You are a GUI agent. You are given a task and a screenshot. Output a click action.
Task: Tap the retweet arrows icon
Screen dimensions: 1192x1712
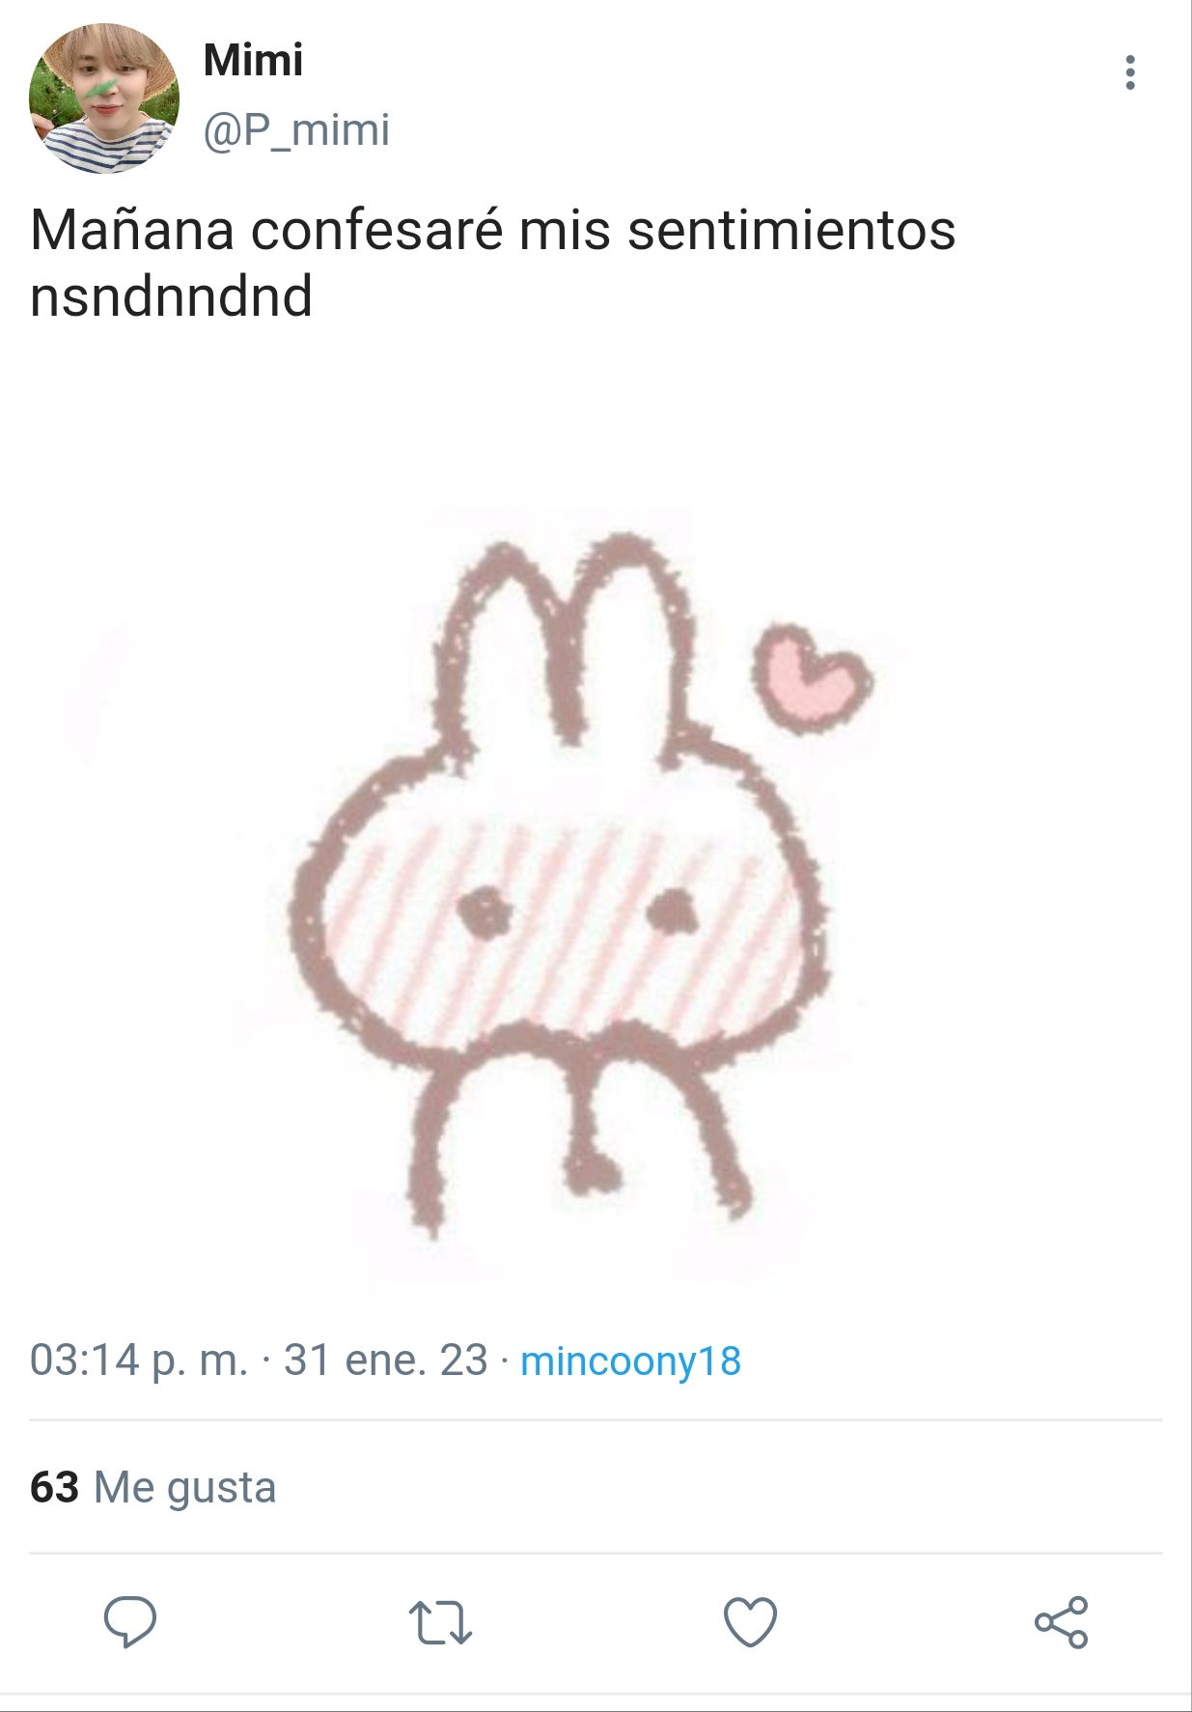[440, 1622]
